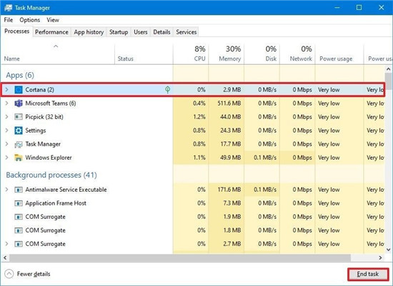Click the vertical scrollbar up arrow
Viewport: 393px width, 286px height.
[x=388, y=68]
